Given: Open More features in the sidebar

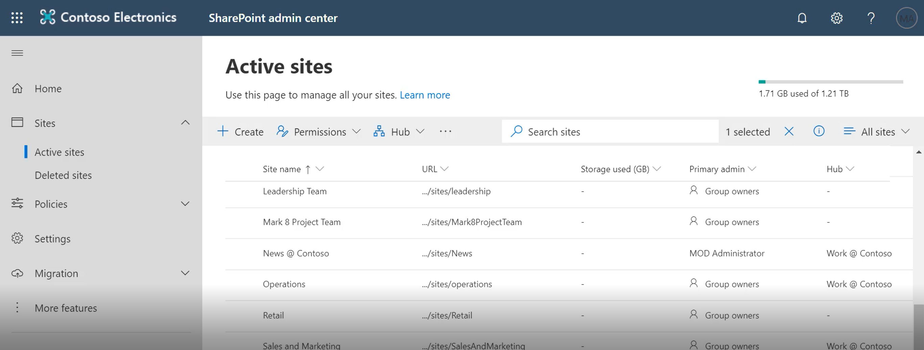Looking at the screenshot, I should (66, 308).
